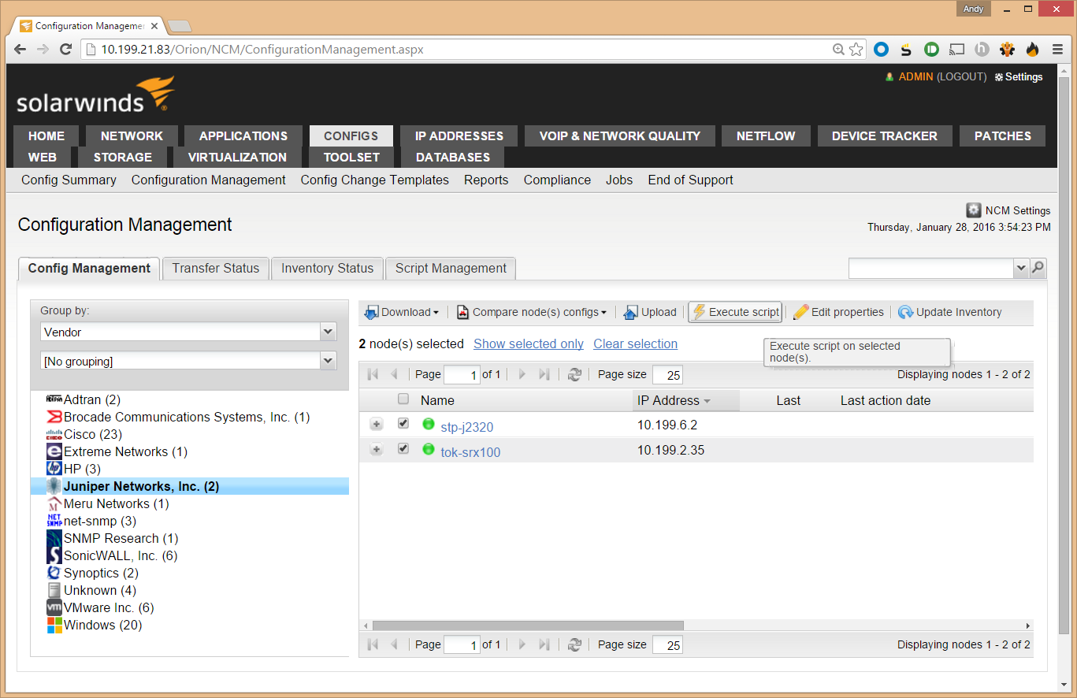Sort by the Name column header

pos(437,400)
